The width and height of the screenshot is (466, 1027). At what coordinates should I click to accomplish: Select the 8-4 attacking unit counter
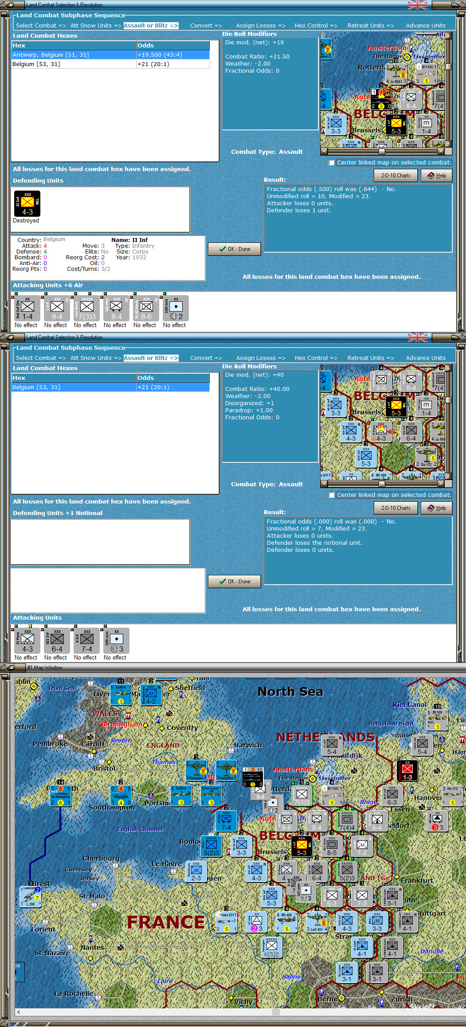[x=116, y=308]
